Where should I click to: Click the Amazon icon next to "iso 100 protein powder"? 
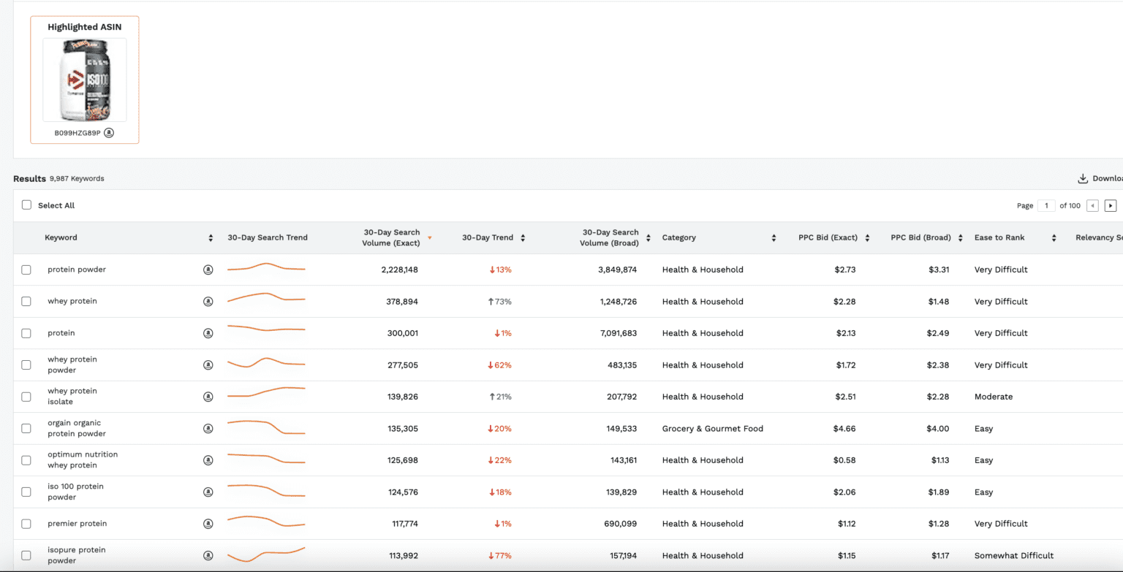pos(208,492)
